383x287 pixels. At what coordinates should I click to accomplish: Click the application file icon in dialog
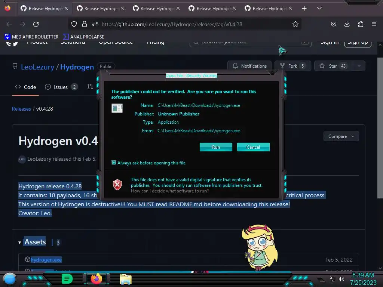[x=117, y=108]
